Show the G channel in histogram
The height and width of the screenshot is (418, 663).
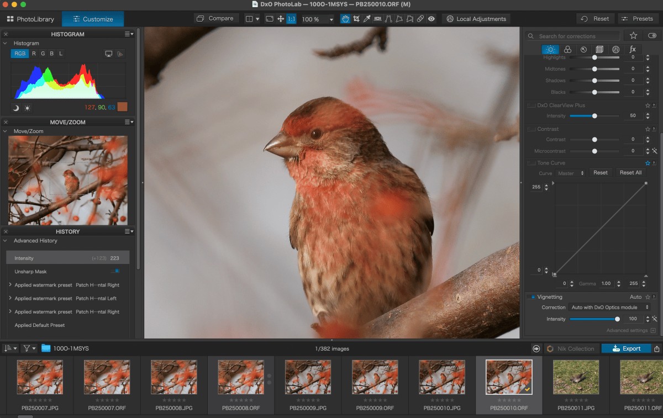pos(43,54)
